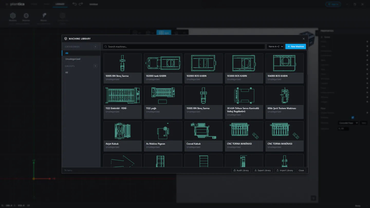This screenshot has width=370, height=208.
Task: Add a new group with plus icon
Action: click(95, 66)
